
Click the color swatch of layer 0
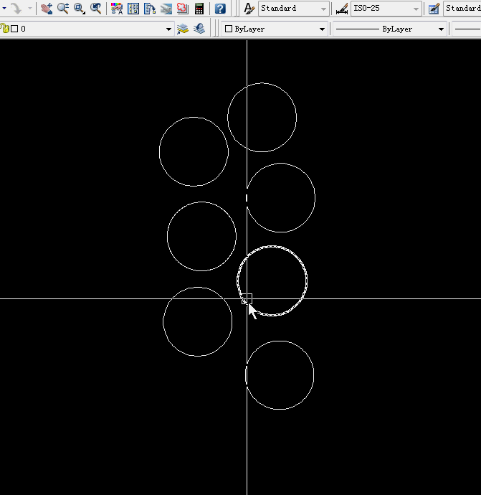pos(14,29)
